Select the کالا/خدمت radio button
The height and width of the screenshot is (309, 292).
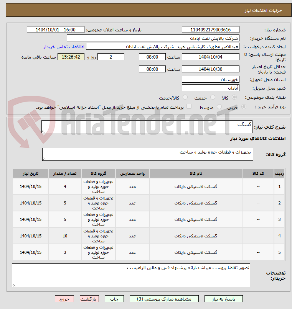tap(185, 97)
